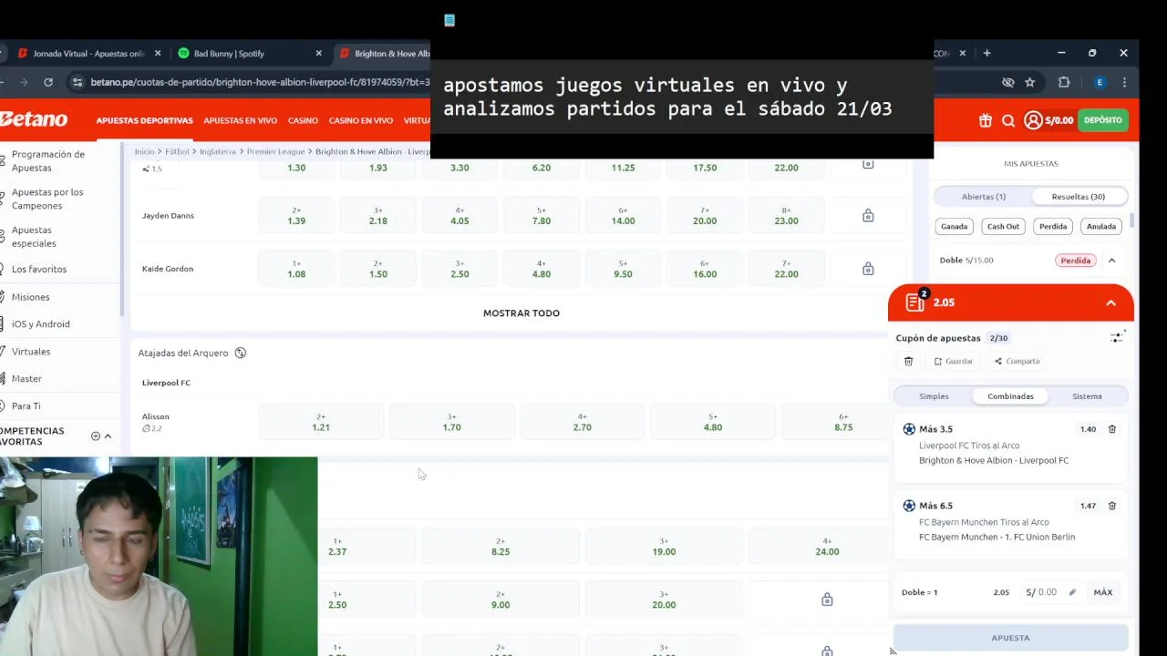Remove the Más 3.5 Liverpool selection
Viewport: 1167px width, 656px height.
coord(1112,429)
